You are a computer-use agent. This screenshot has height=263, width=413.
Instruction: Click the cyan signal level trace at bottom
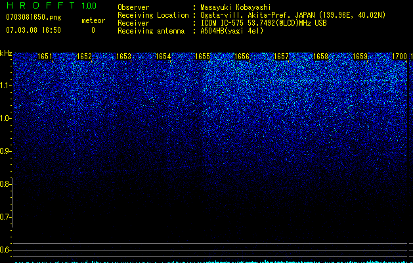pyautogui.click(x=211, y=262)
